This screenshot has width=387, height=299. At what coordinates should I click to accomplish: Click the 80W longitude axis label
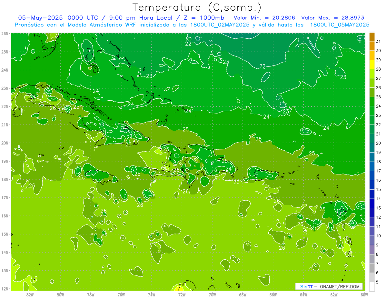(60, 294)
